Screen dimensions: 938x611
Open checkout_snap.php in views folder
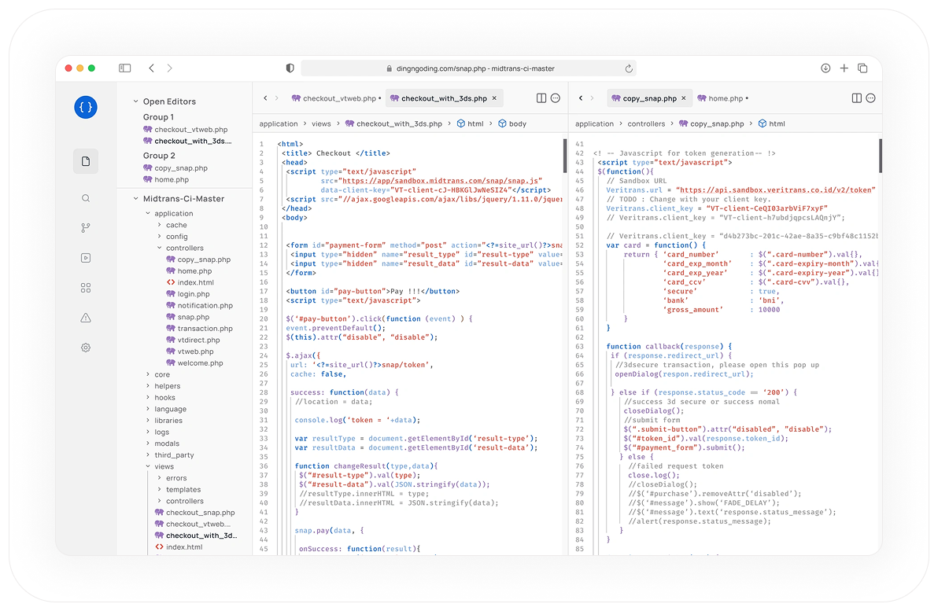pyautogui.click(x=194, y=513)
